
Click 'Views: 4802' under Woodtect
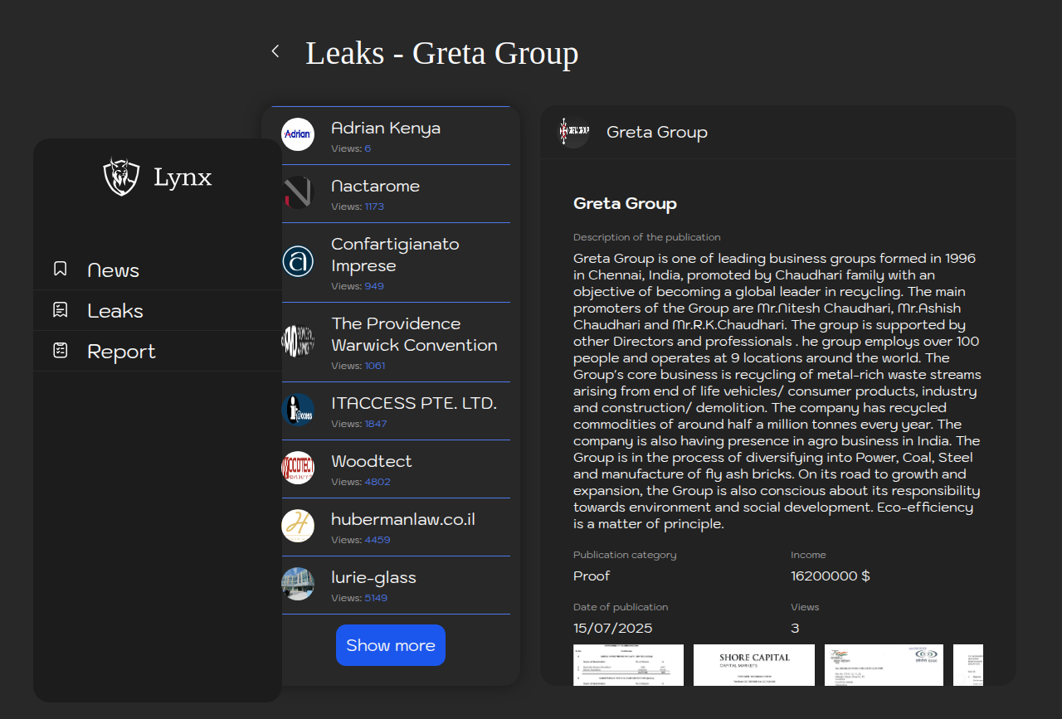(361, 482)
